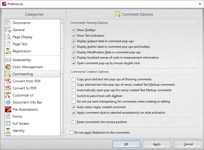Click the Comment Options header icon
The width and height of the screenshot is (204, 150).
click(118, 14)
